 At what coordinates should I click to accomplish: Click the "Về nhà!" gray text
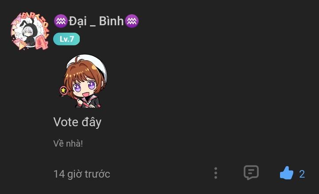[68, 144]
